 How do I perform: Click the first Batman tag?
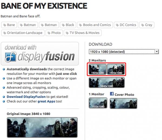28,25
